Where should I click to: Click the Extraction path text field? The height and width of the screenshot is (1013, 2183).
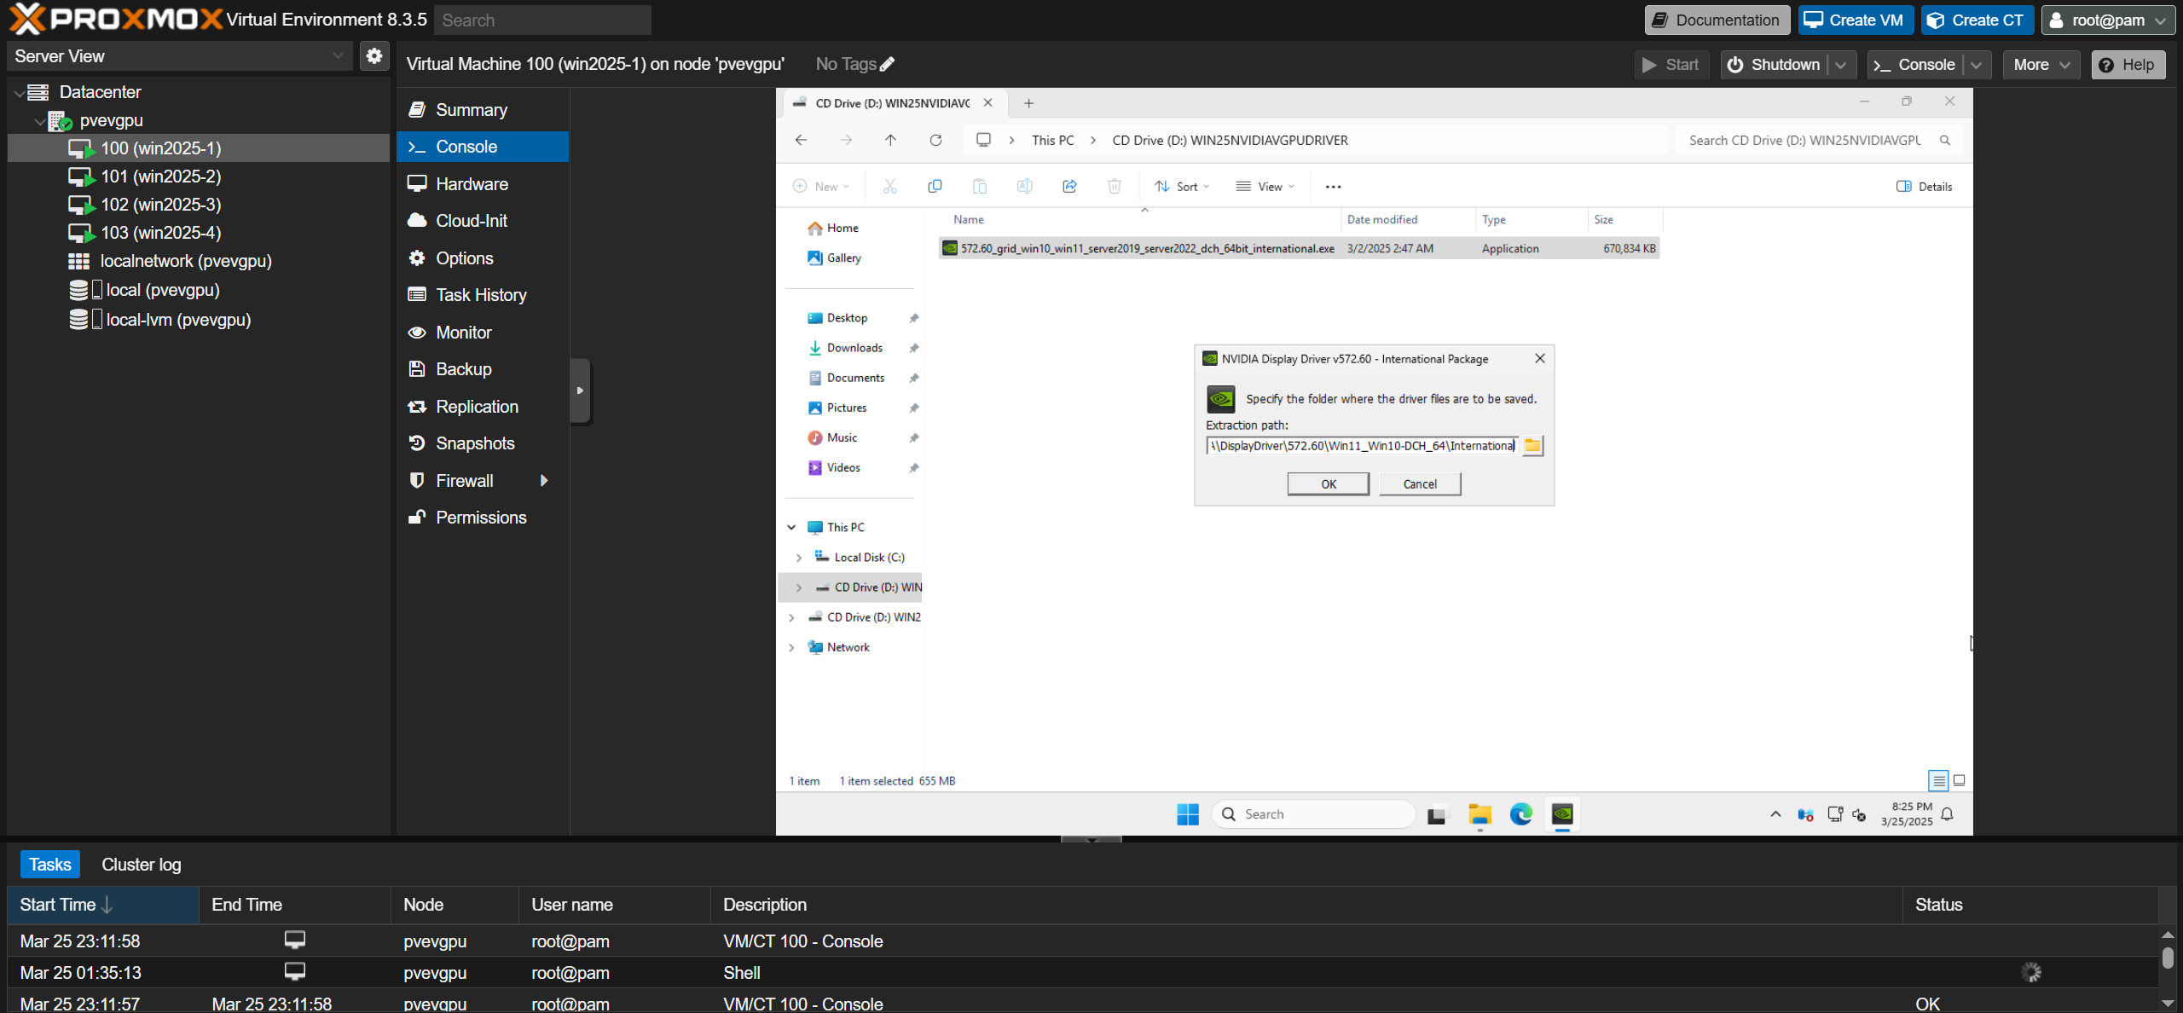pos(1362,445)
